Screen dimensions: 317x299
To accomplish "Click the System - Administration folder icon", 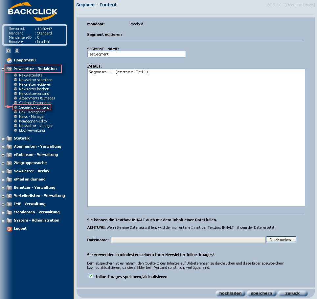I will (x=9, y=221).
